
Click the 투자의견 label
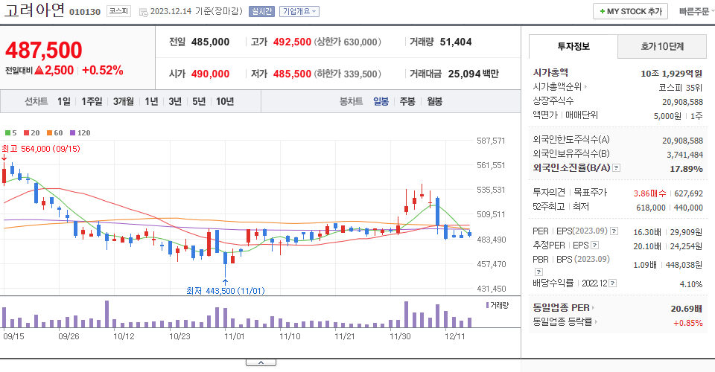pos(549,193)
